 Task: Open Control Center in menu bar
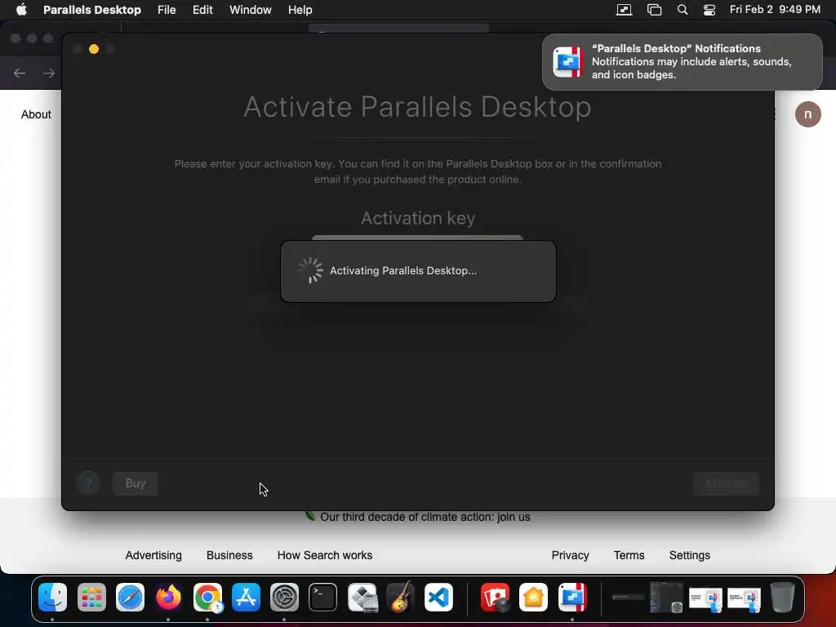[709, 10]
